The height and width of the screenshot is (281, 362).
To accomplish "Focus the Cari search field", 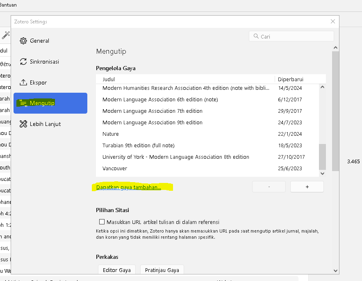I will tap(291, 36).
